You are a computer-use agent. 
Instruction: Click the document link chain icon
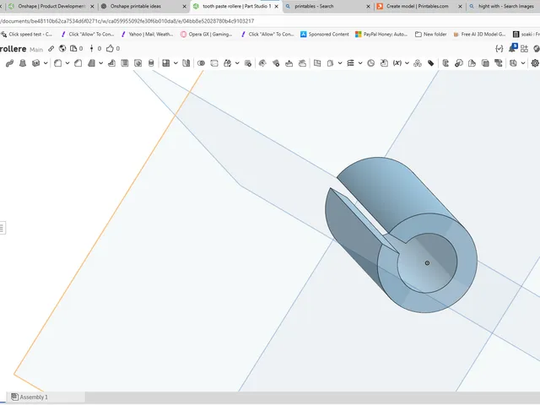coord(51,49)
